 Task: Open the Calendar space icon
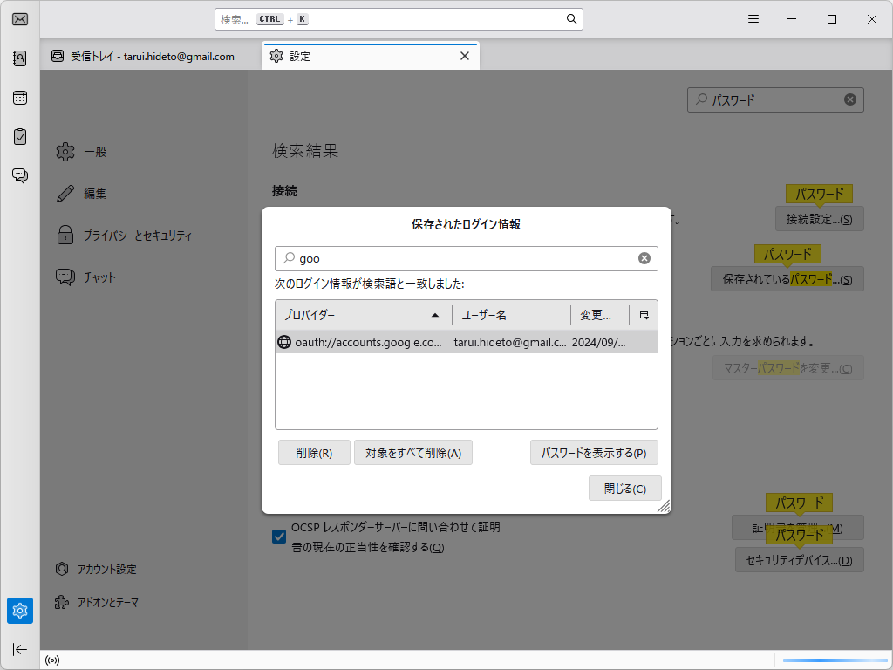[19, 98]
